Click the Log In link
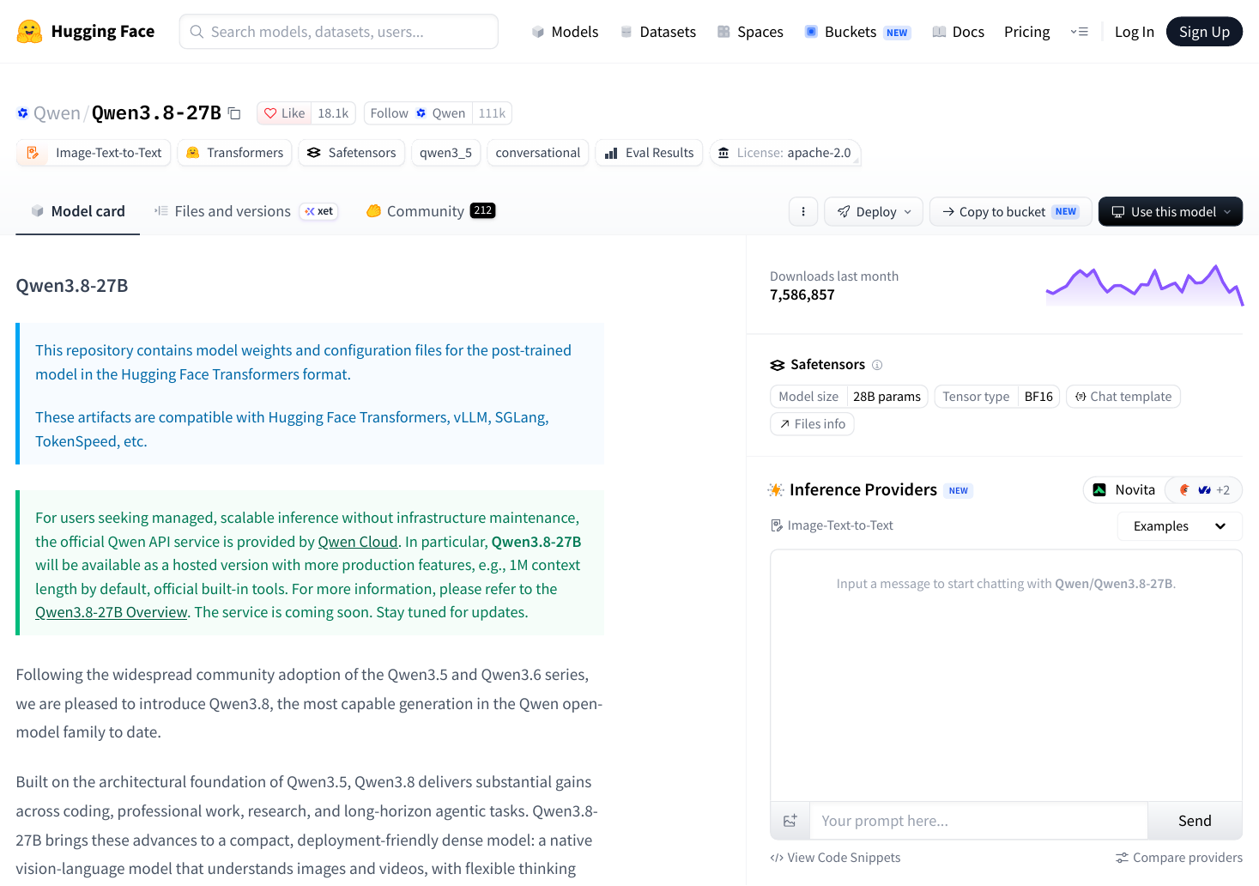Screen dimensions: 1259x886 coord(1135,32)
